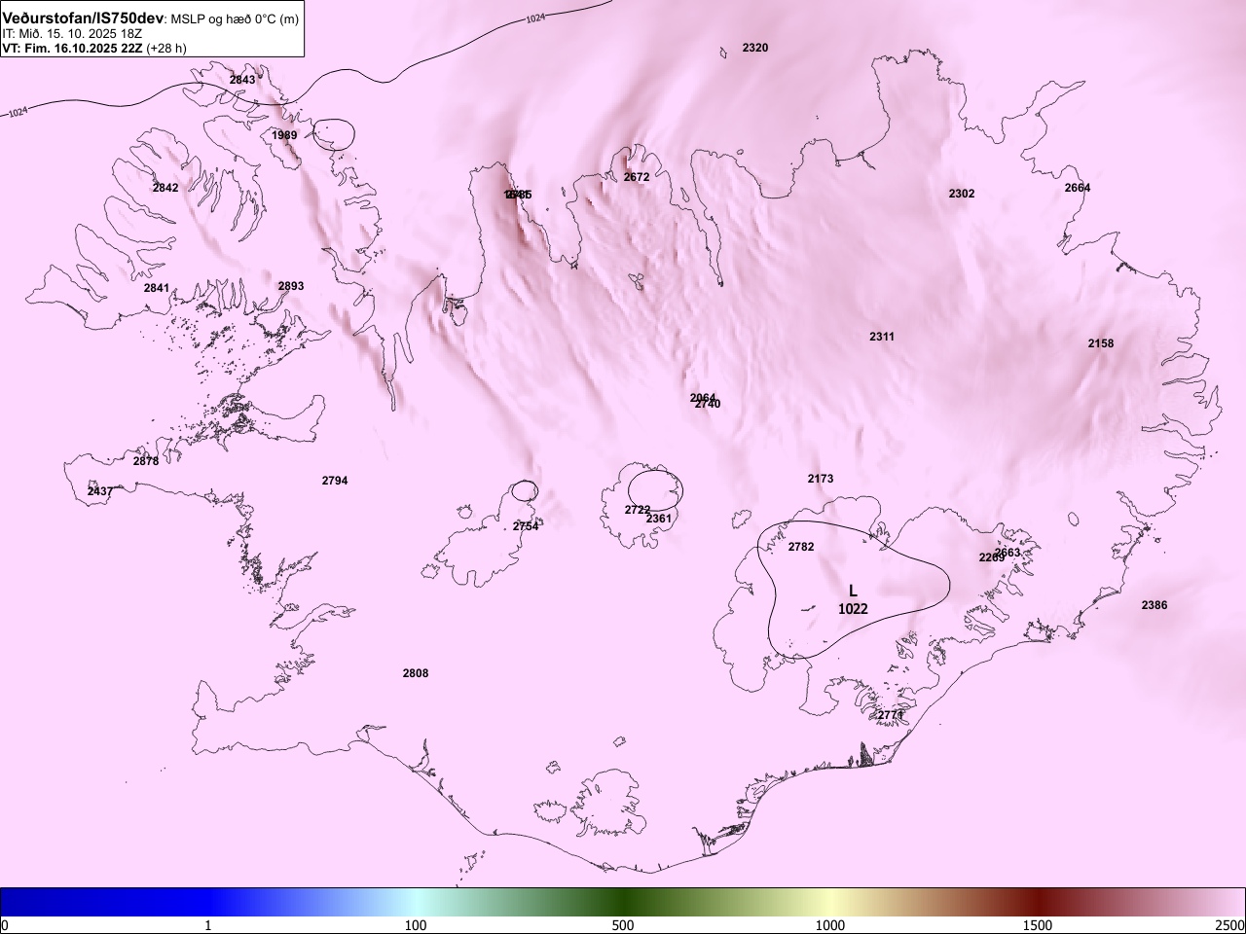This screenshot has height=934, width=1246.
Task: Select the 2754 map value
Action: tap(526, 526)
